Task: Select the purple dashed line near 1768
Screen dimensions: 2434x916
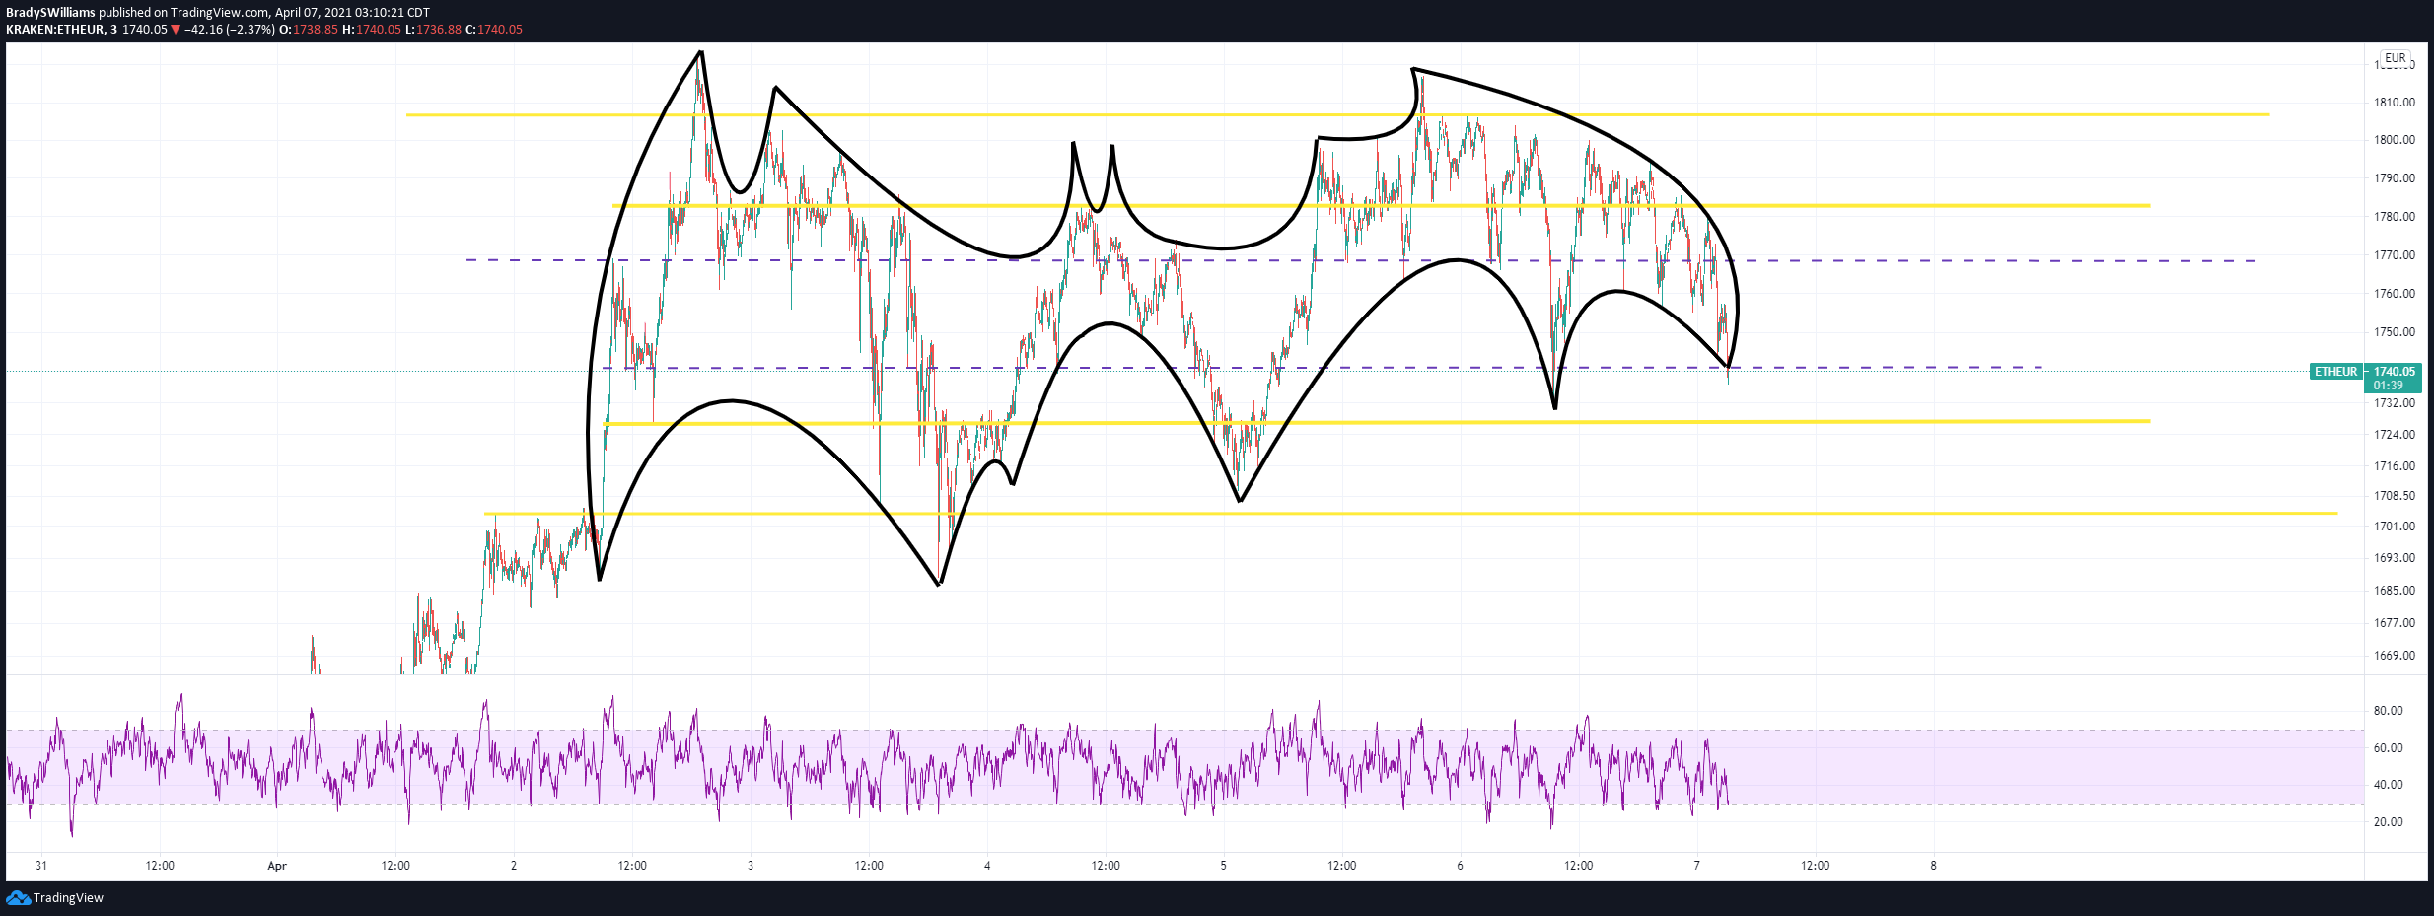Action: click(x=1361, y=260)
